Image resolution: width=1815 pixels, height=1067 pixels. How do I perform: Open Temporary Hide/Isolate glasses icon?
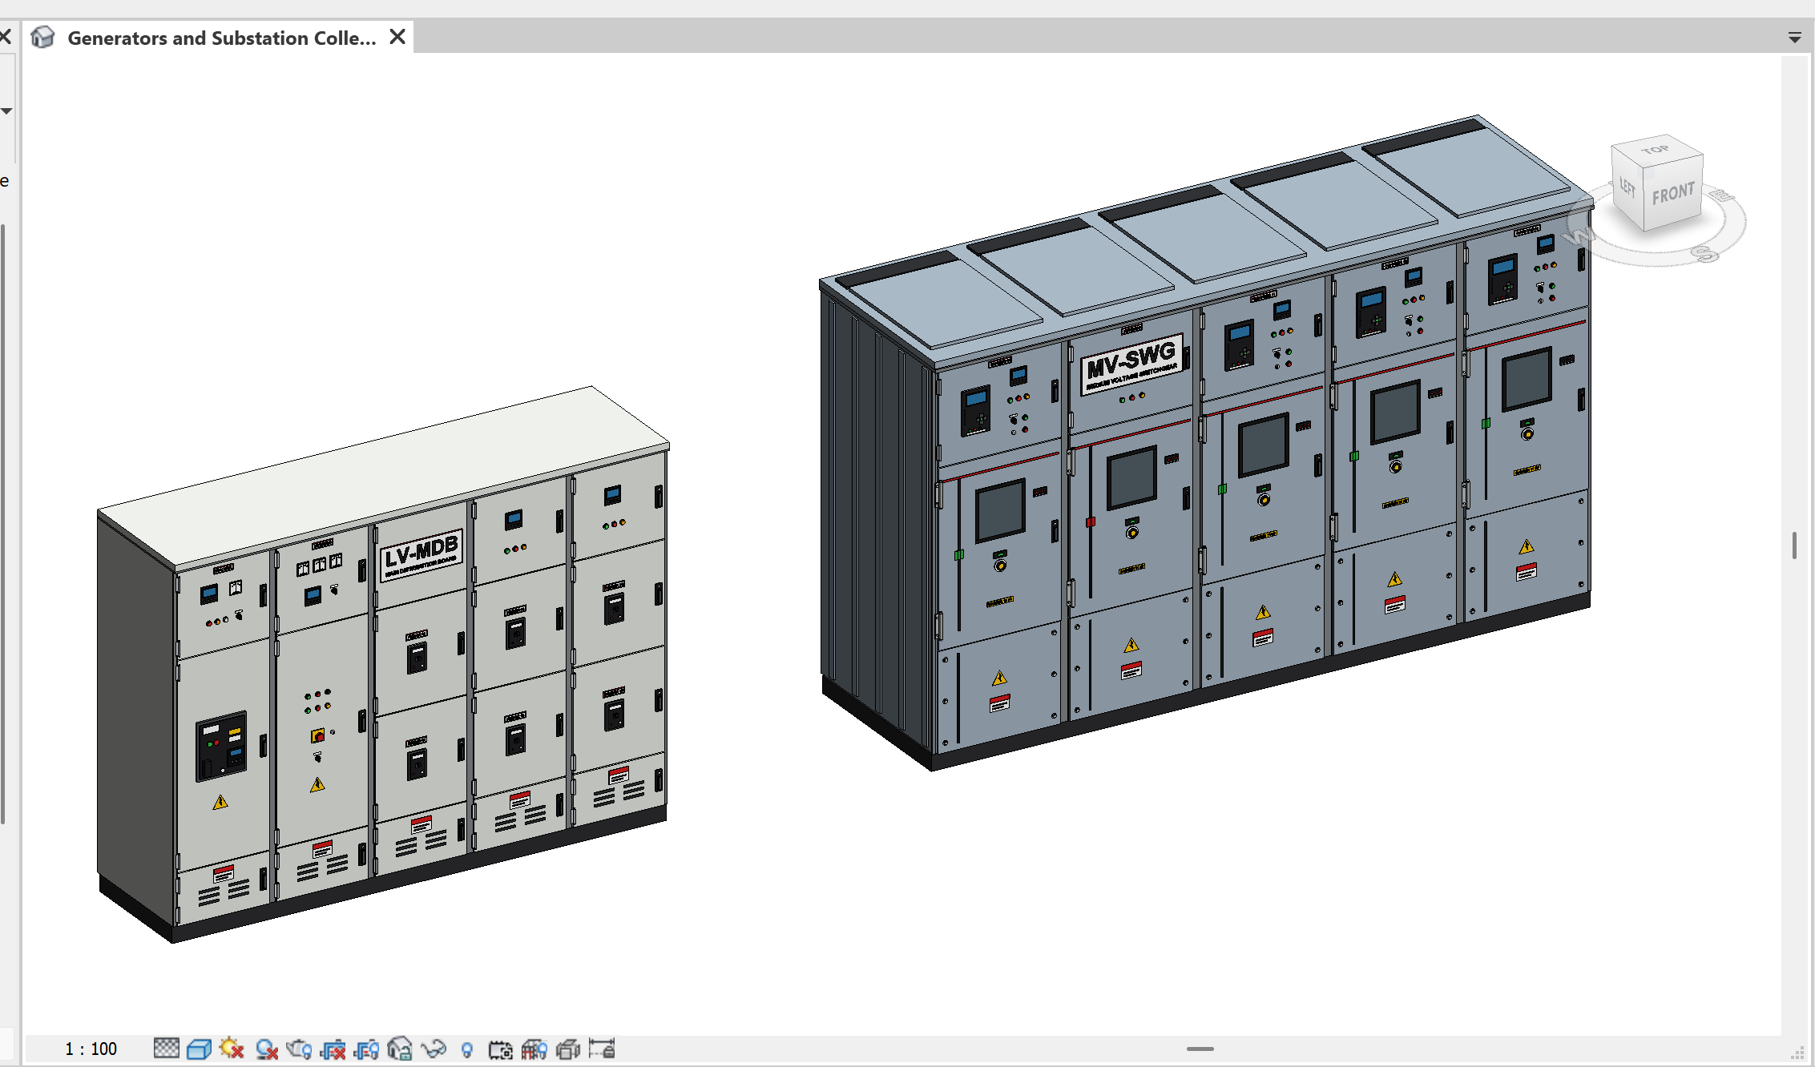tap(434, 1049)
